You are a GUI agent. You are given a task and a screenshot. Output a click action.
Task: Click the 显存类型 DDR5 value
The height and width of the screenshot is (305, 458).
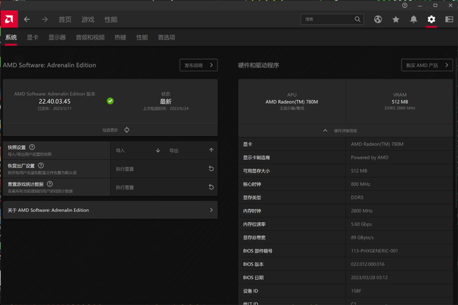point(357,198)
